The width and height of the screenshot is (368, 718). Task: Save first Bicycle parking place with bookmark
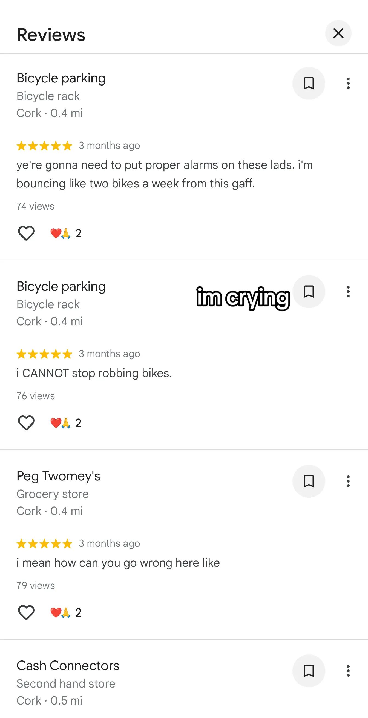[309, 83]
